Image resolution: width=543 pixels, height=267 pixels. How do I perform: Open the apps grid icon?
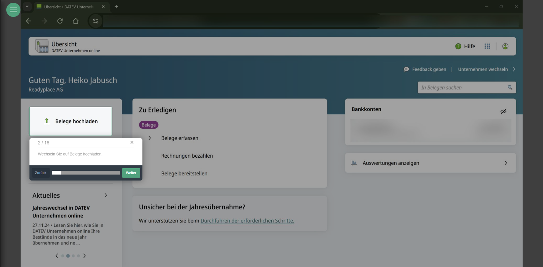click(487, 46)
